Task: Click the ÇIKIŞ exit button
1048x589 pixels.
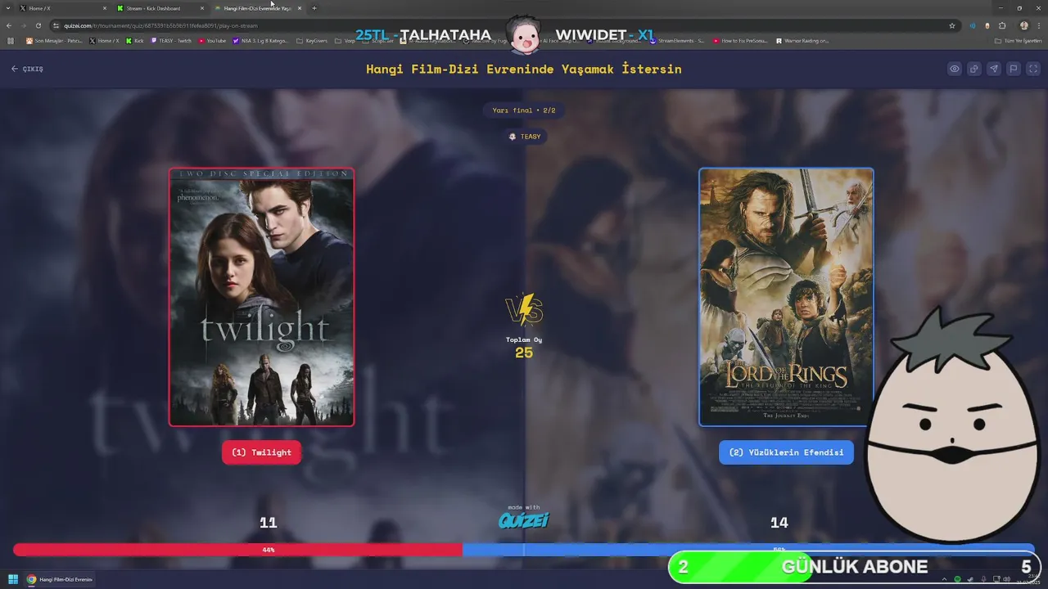Action: [x=27, y=69]
